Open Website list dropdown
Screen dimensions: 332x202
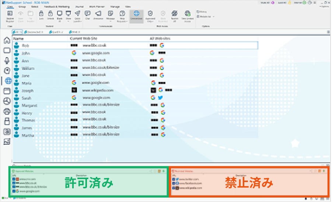(206, 17)
